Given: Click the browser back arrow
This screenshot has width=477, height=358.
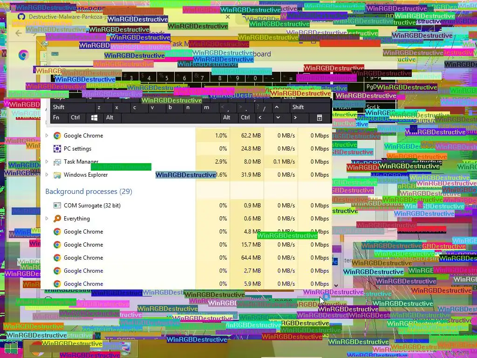Looking at the screenshot, I should click(19, 33).
